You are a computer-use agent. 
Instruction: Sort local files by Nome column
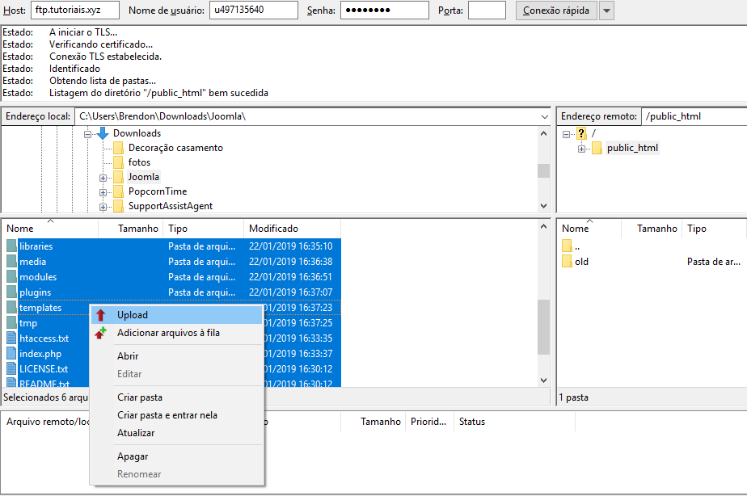tap(50, 229)
